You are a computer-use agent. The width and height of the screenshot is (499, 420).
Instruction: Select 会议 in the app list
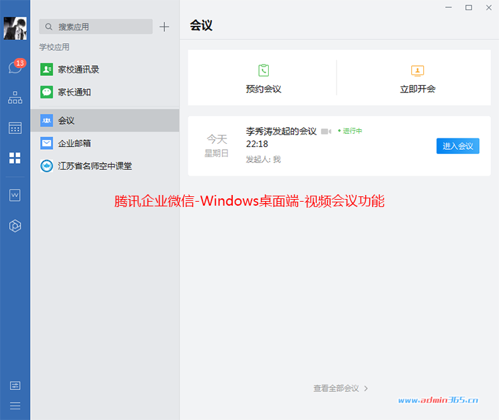[104, 120]
